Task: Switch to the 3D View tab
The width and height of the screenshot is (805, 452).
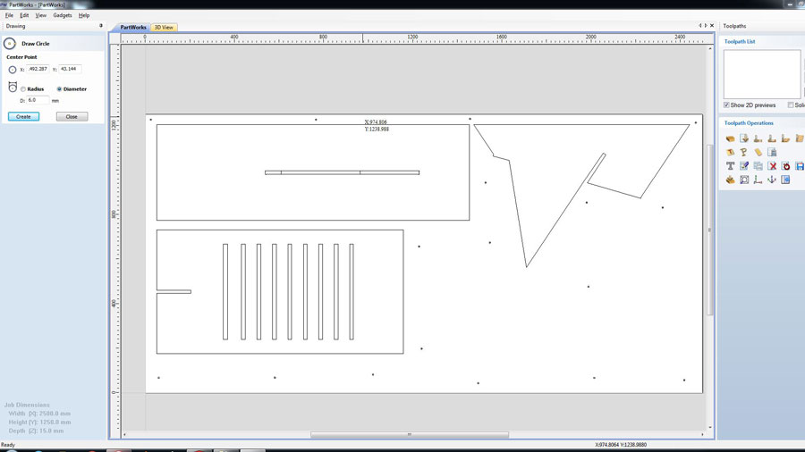Action: 164,27
